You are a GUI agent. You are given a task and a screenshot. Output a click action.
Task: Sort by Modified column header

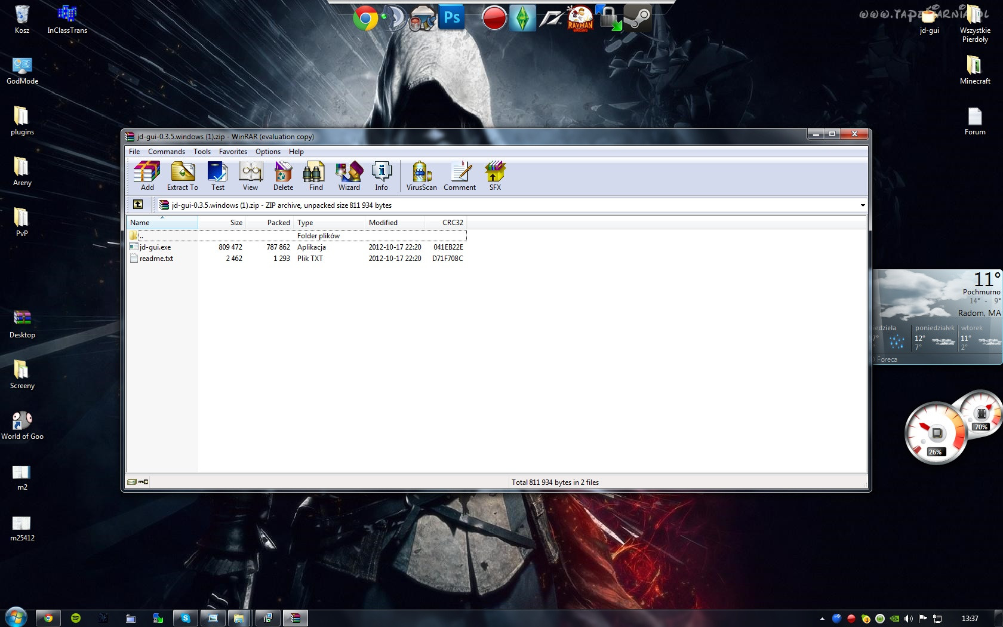tap(395, 223)
